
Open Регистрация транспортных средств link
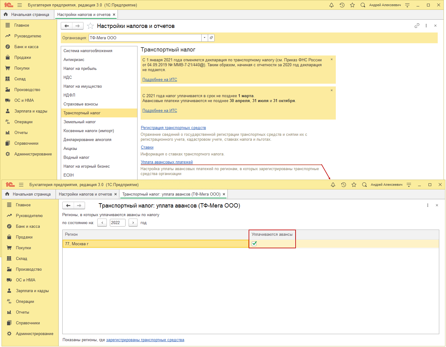pos(173,128)
